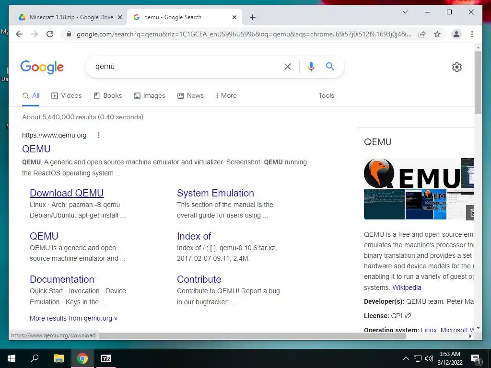Share this page with the share icon
Image resolution: width=491 pixels, height=368 pixels.
(422, 34)
